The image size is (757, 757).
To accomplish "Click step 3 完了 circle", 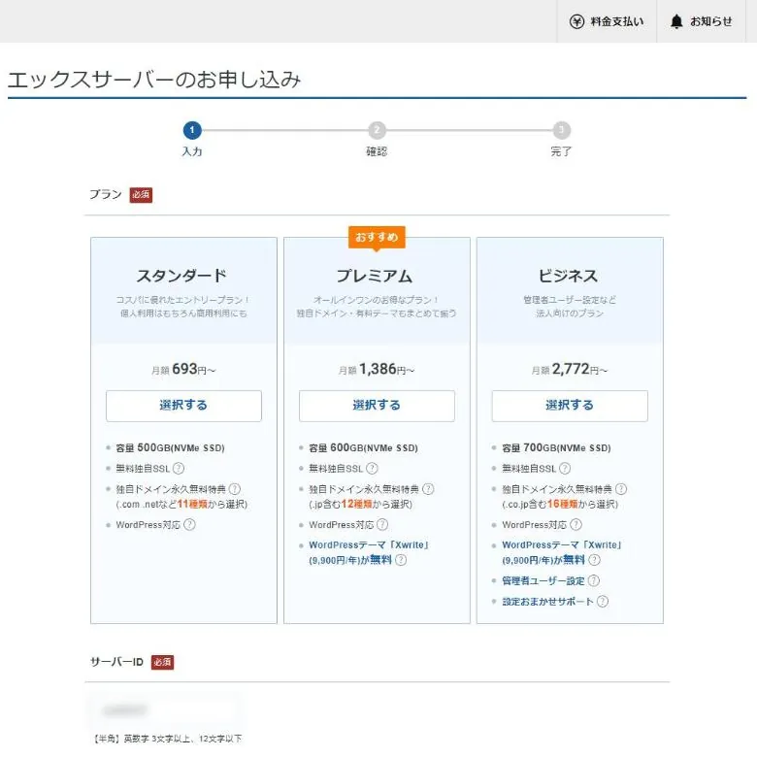I will 561,130.
